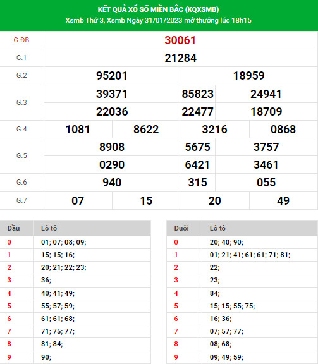Click the G.2 number 18959
The height and width of the screenshot is (364, 318).
click(249, 76)
